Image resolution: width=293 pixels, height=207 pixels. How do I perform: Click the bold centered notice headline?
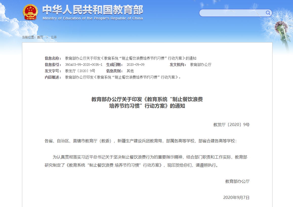click(x=147, y=102)
